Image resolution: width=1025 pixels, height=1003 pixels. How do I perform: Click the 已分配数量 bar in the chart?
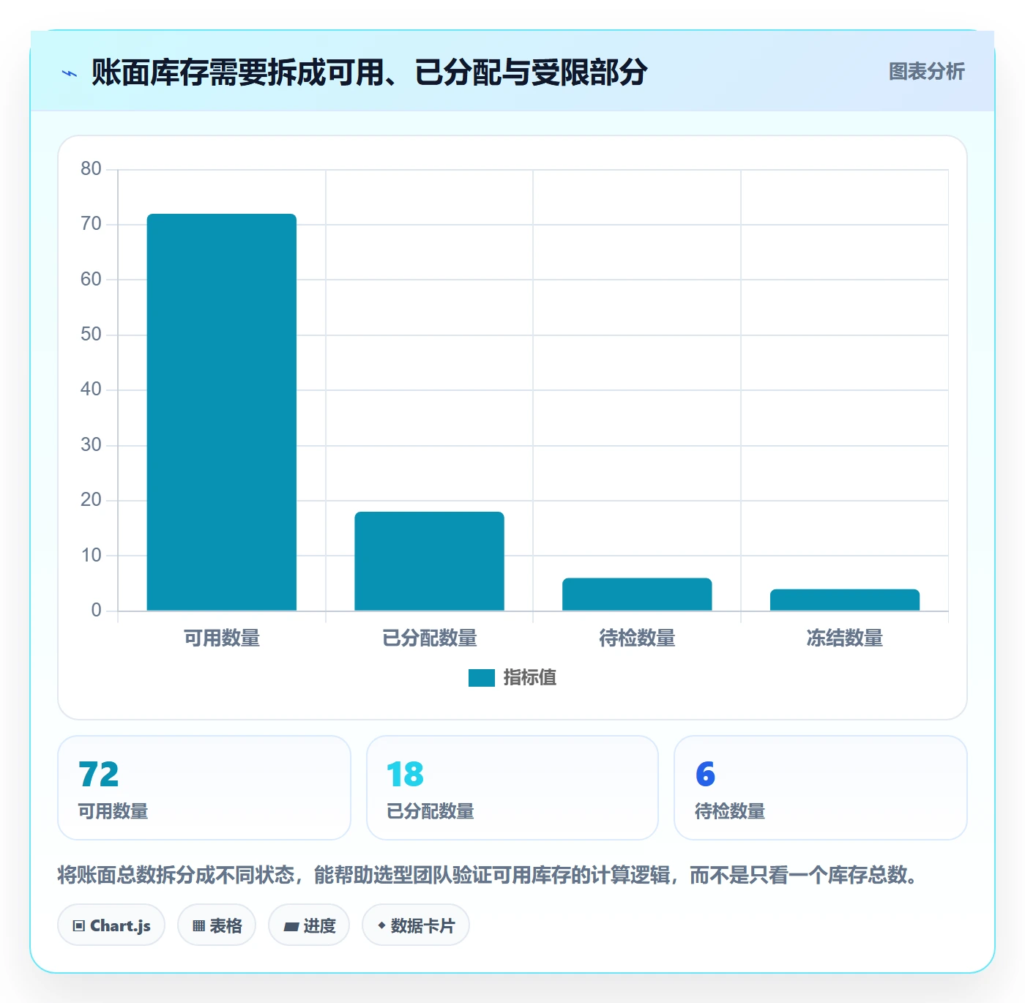(x=430, y=561)
